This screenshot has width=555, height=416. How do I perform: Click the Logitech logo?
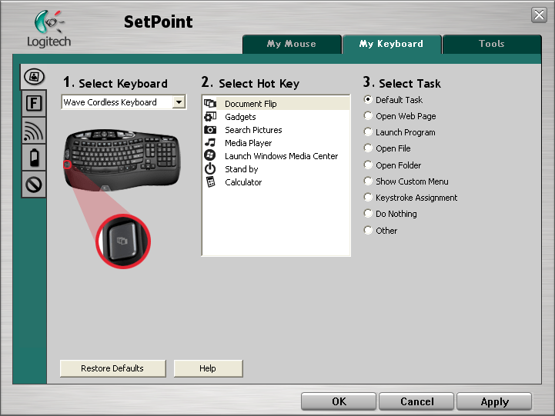click(49, 29)
